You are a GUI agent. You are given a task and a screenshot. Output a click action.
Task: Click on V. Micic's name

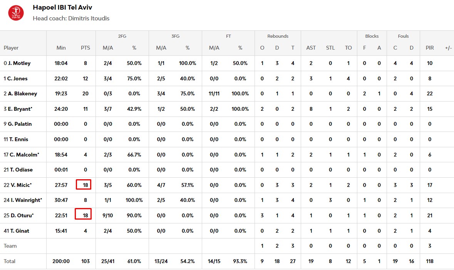(20, 185)
